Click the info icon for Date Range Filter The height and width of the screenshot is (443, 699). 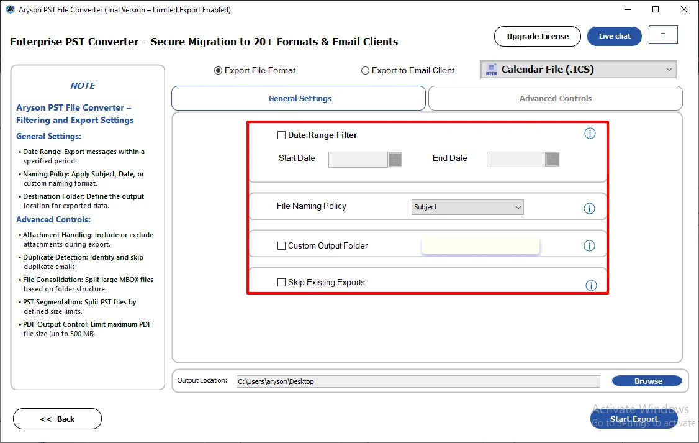tap(590, 134)
